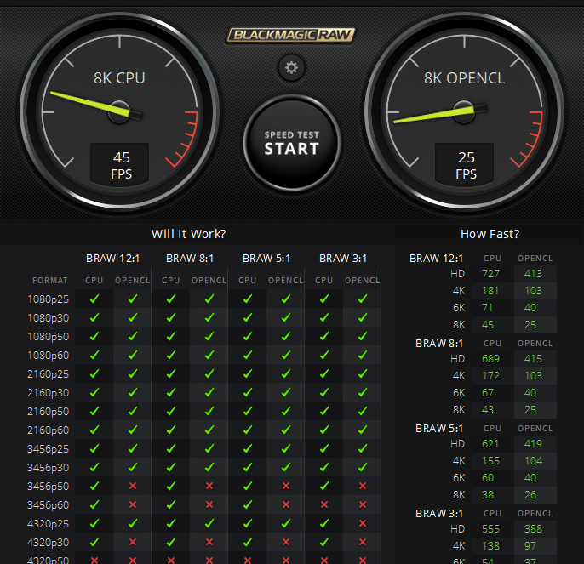Click the BRAW 12:1 column header in Will It Work

(113, 258)
